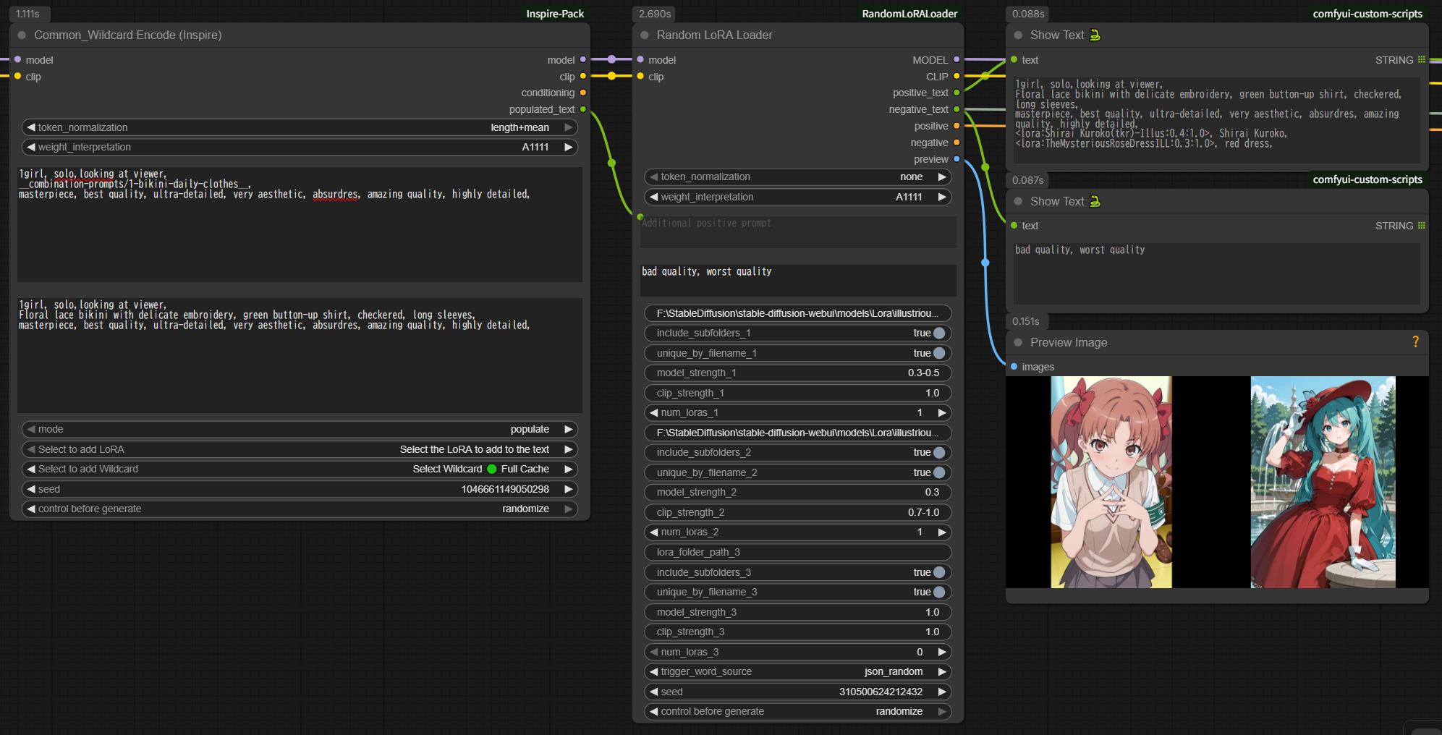Click the model input port on Random LoRA Loader
This screenshot has height=735, width=1442.
point(640,59)
